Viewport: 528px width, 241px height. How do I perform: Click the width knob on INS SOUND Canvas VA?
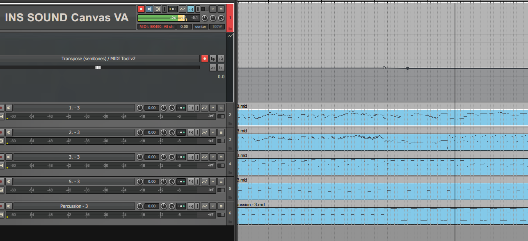(x=221, y=18)
